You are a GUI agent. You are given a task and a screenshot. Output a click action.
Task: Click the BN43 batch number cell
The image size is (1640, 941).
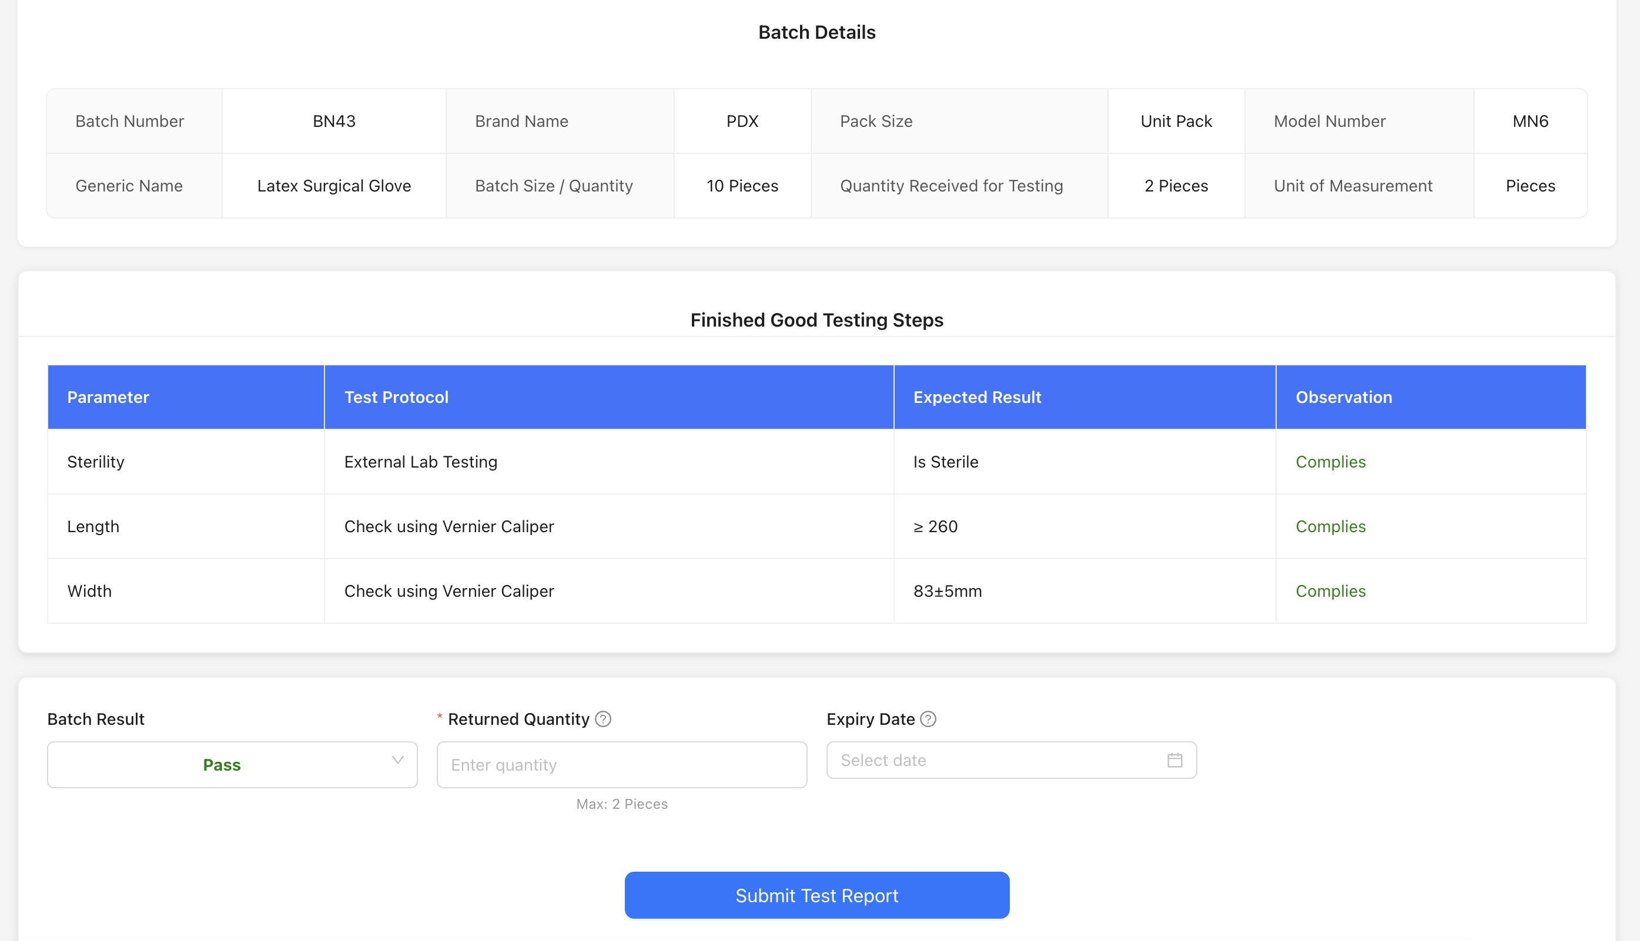[x=334, y=121]
